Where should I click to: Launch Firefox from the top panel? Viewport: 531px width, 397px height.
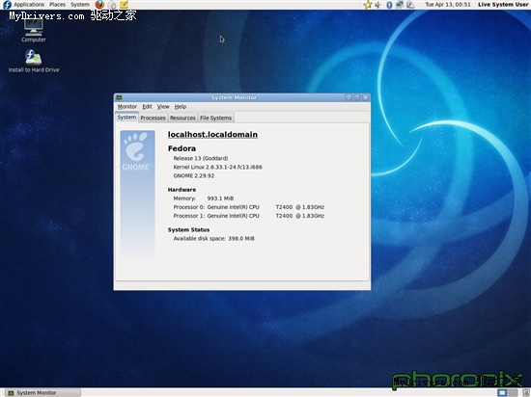click(99, 5)
